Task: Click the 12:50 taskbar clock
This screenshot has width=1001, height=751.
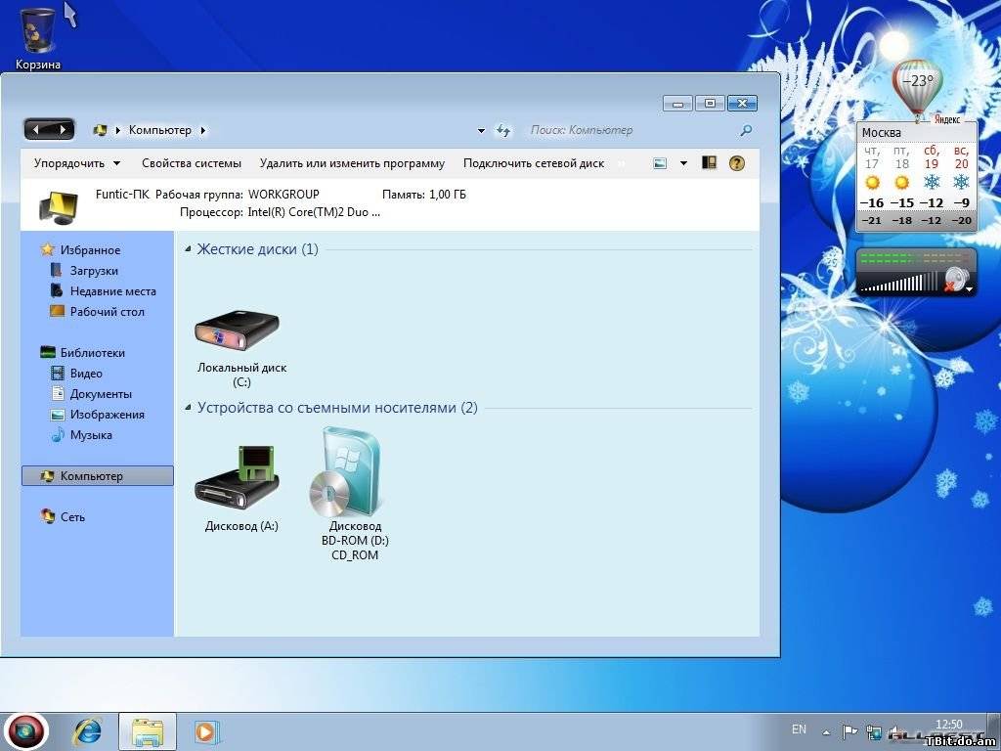Action: tap(948, 725)
